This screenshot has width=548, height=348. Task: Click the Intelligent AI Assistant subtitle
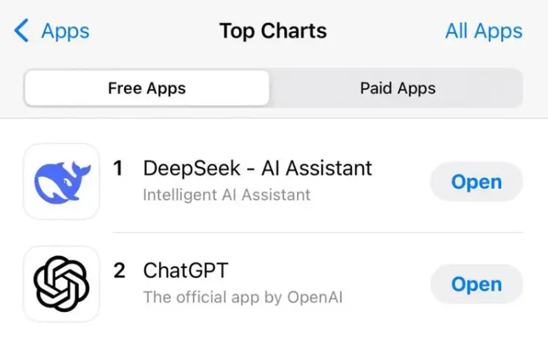pos(227,194)
